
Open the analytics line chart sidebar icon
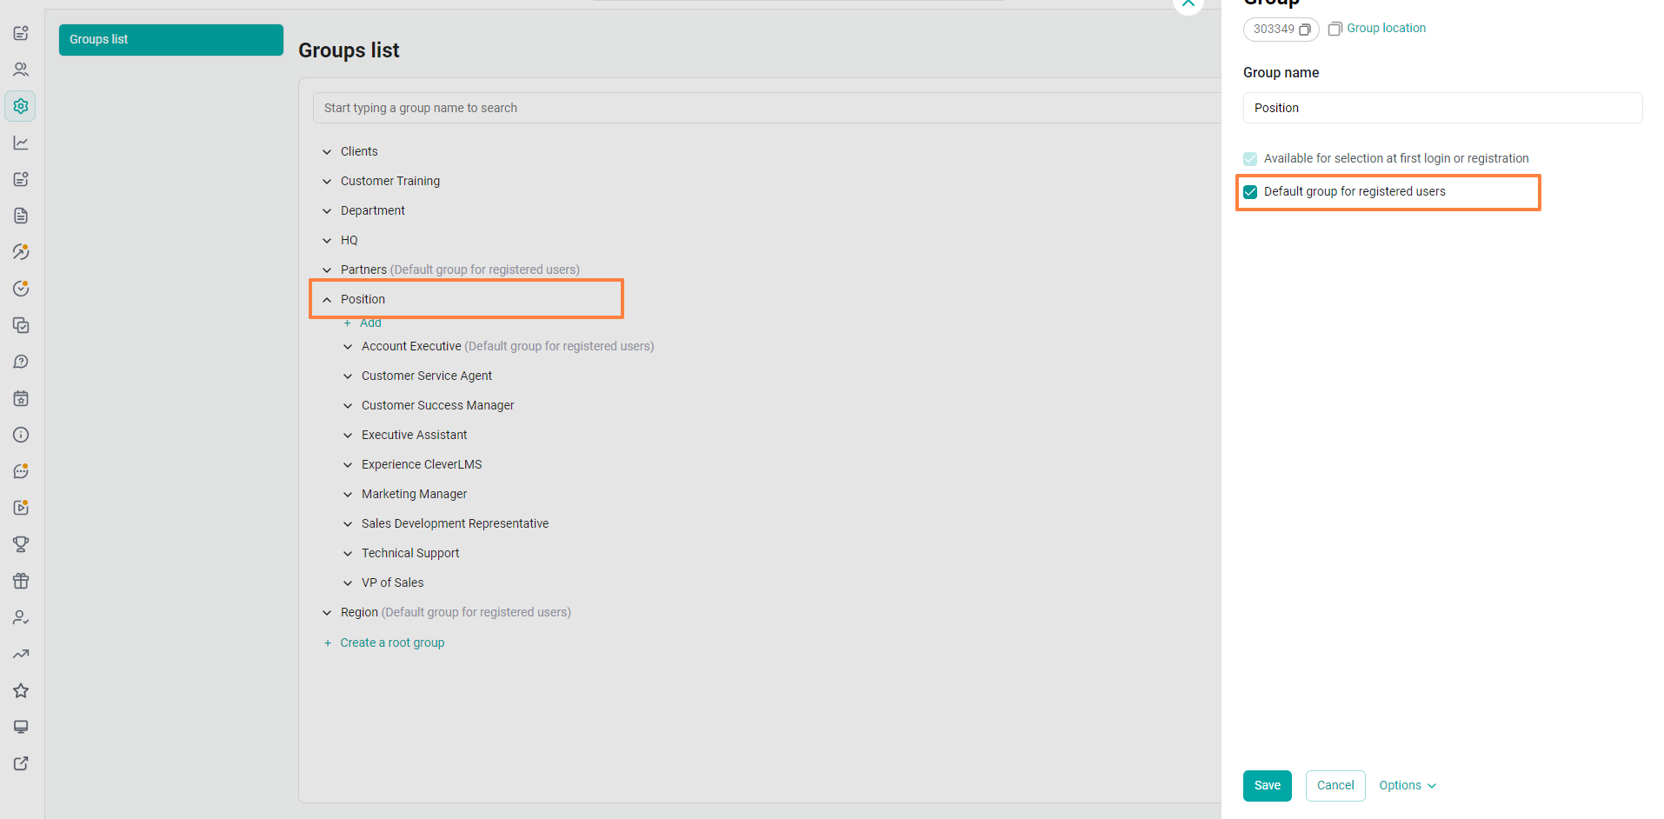21,143
